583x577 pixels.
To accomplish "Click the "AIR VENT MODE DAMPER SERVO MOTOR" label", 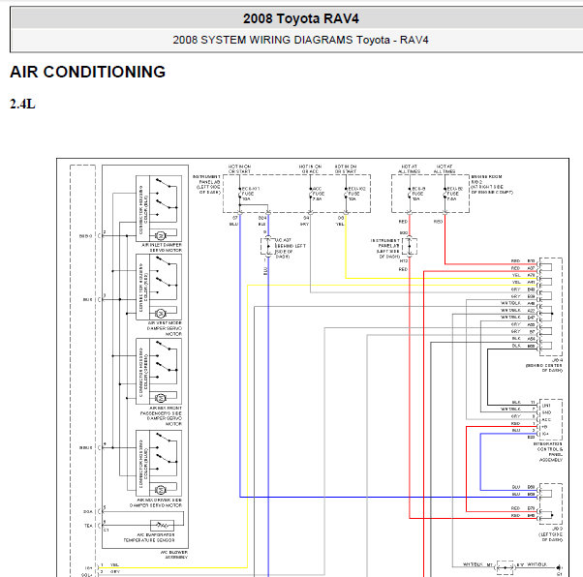I will [164, 328].
